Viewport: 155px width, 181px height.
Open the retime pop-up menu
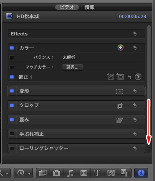point(23,173)
